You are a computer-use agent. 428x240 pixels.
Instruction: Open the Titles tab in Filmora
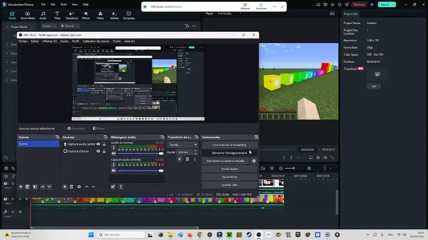point(57,16)
